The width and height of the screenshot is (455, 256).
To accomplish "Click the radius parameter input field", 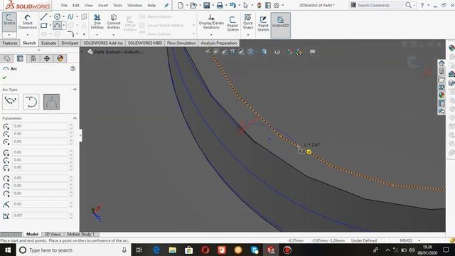I will pos(40,204).
